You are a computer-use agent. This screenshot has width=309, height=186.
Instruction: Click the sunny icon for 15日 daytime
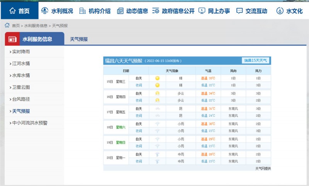click(x=157, y=78)
